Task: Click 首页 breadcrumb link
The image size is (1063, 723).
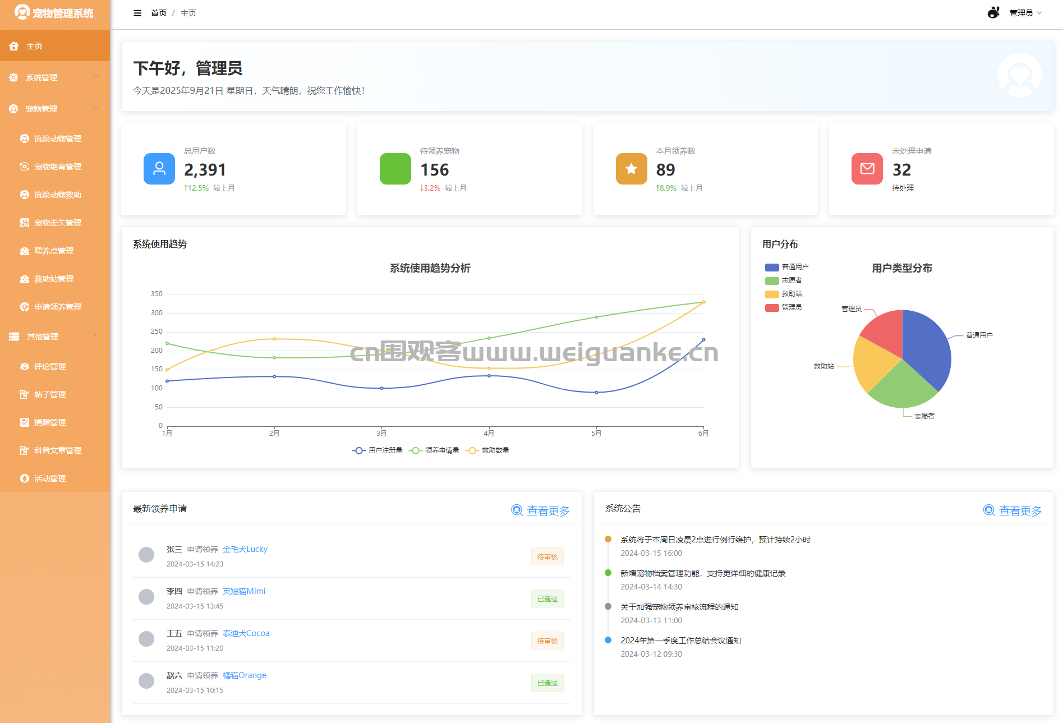Action: click(x=159, y=13)
